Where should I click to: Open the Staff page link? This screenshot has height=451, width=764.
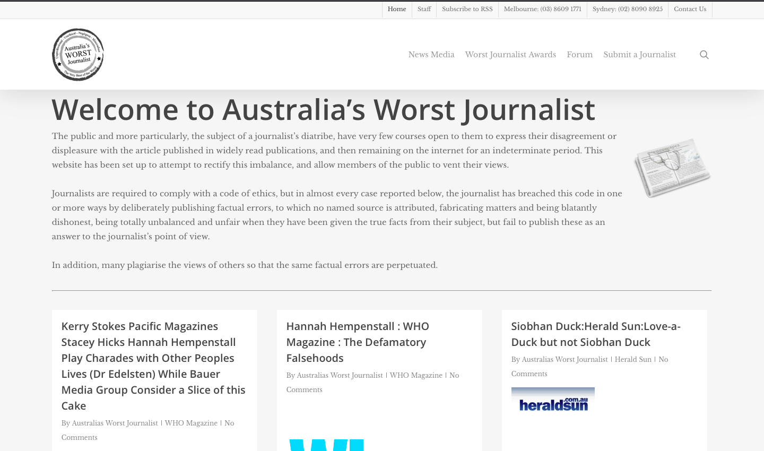(424, 9)
